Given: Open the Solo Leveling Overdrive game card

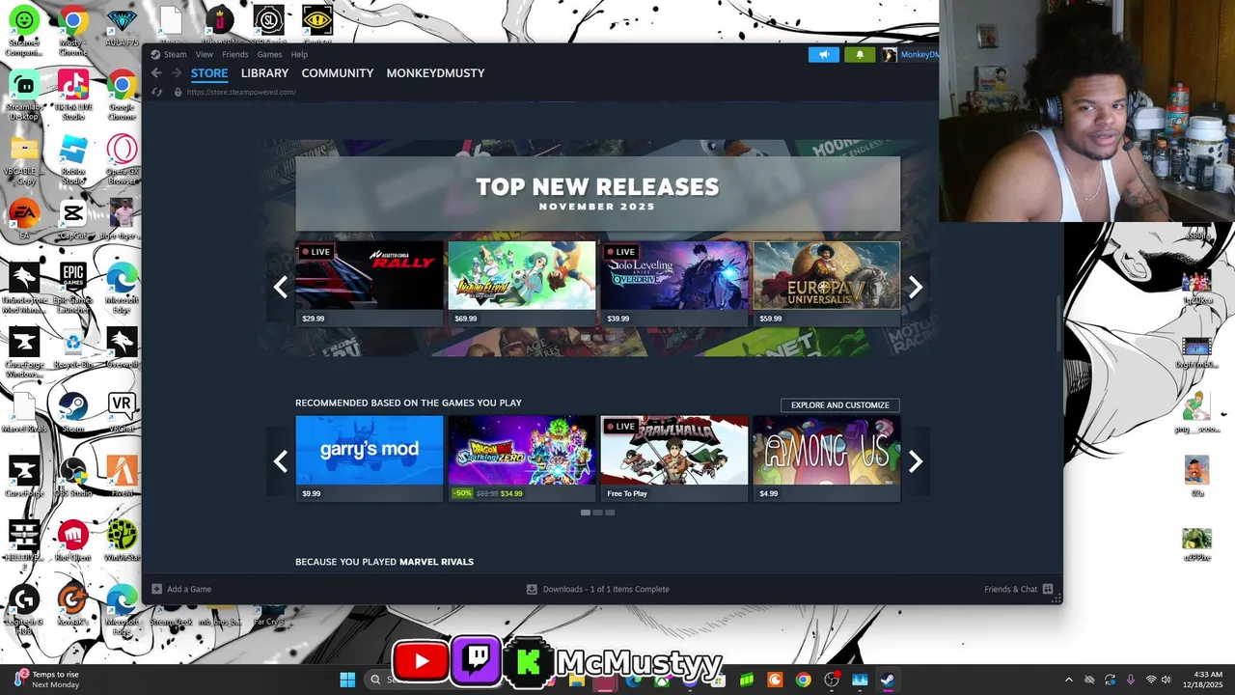Looking at the screenshot, I should [x=674, y=284].
